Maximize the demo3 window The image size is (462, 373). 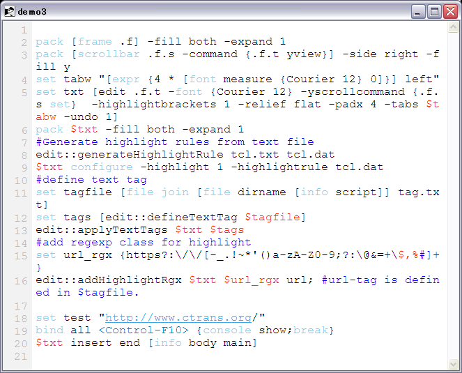[434, 11]
